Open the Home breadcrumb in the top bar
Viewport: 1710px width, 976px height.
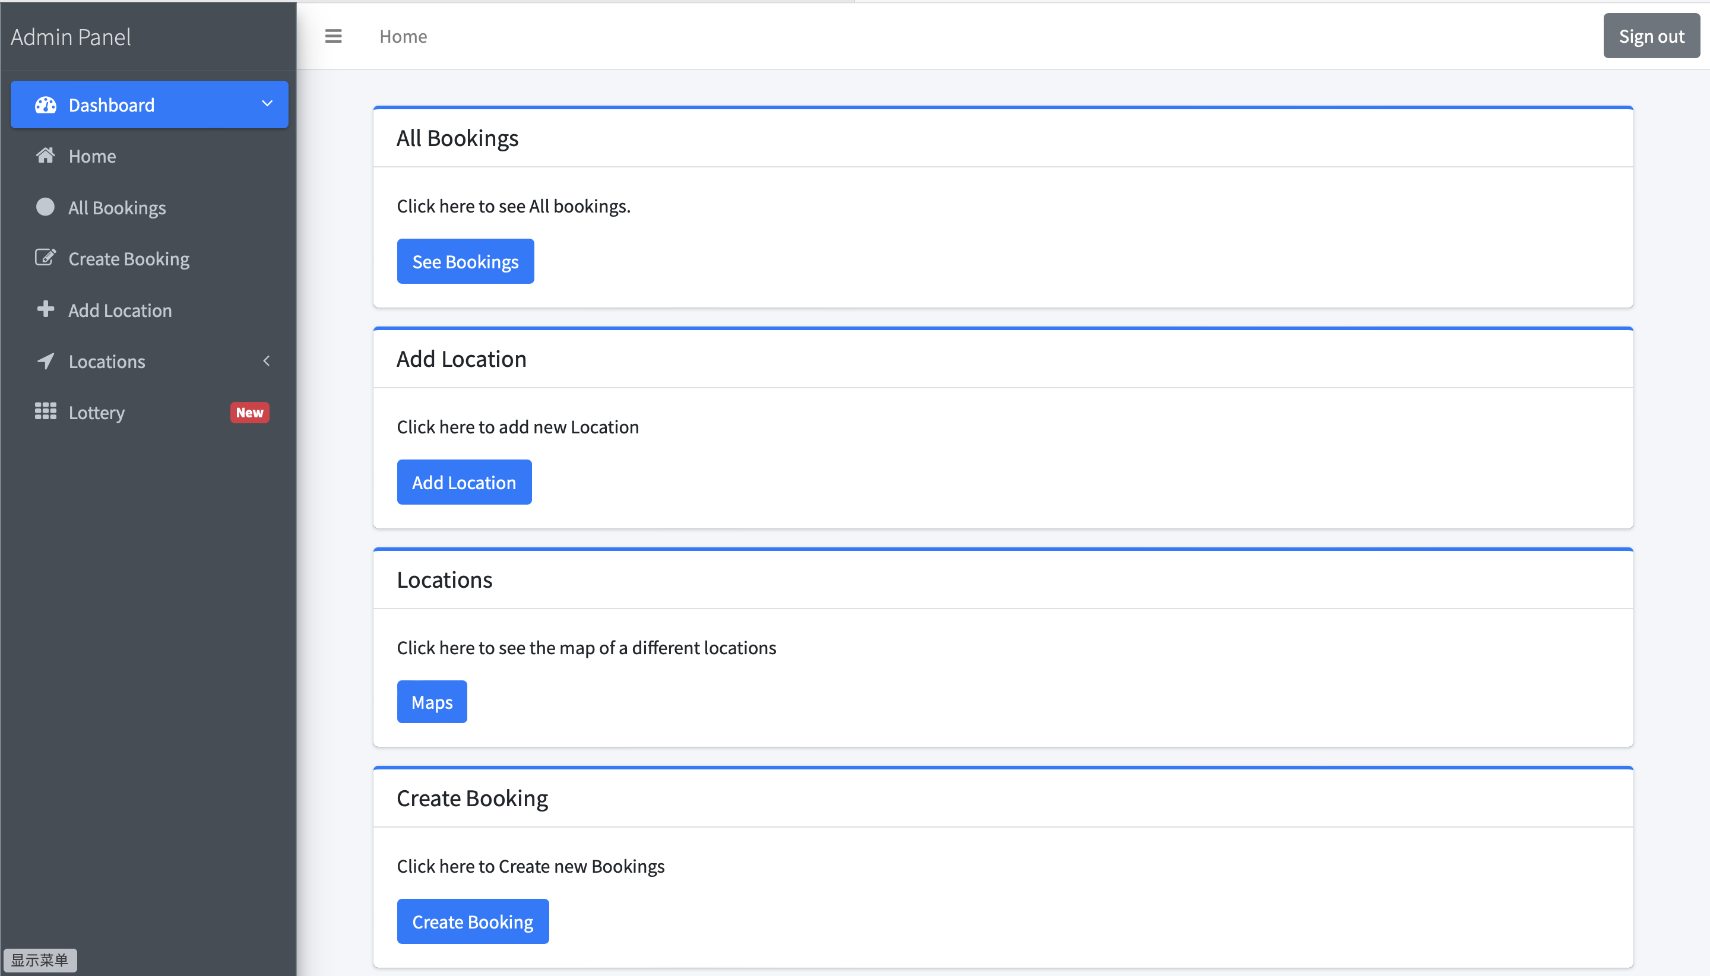pos(404,36)
